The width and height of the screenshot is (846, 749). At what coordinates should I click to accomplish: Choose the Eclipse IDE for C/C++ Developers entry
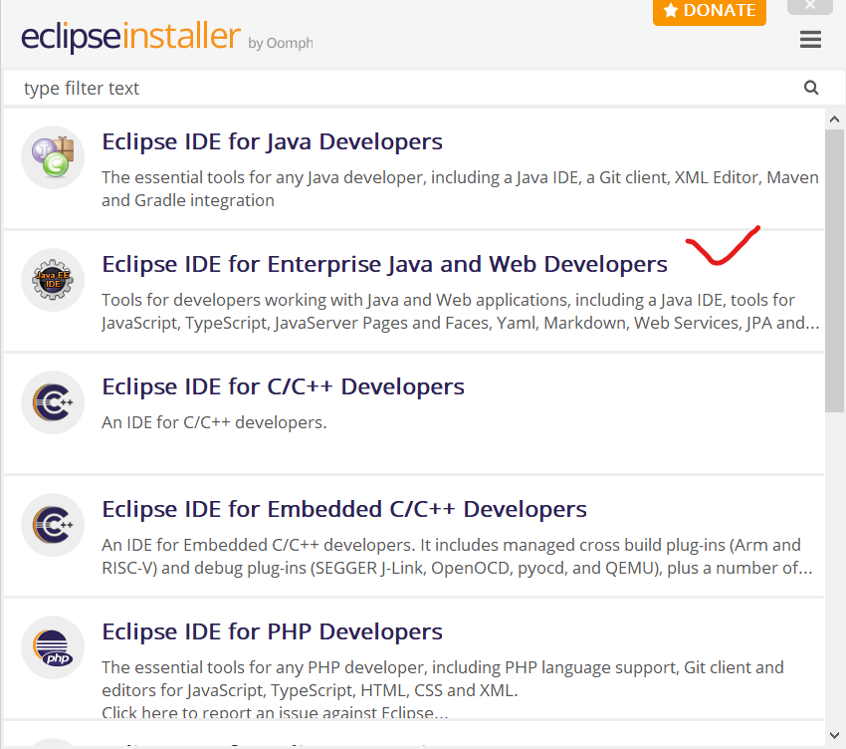coord(283,386)
